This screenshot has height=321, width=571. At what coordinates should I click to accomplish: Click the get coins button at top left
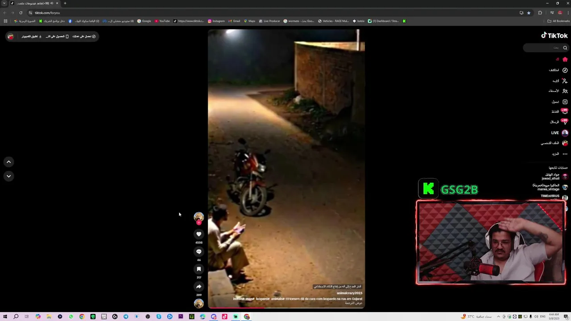tap(84, 37)
